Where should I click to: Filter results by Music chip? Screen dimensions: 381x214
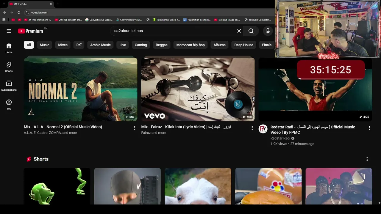tap(44, 45)
